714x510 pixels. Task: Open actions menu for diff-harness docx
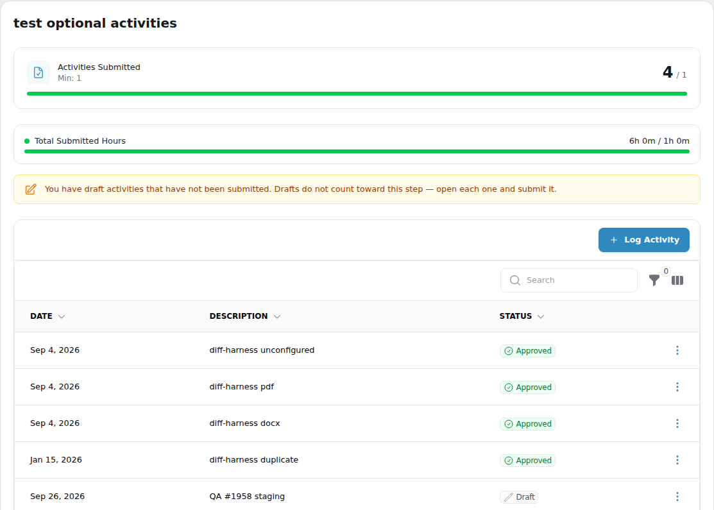[x=677, y=423]
